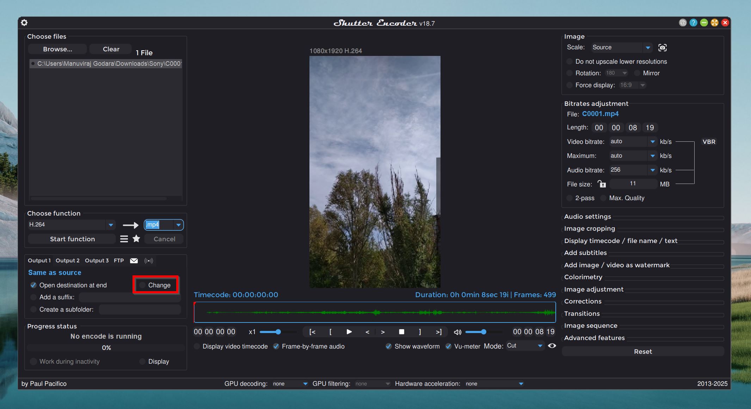Open the functions list menu icon

124,239
